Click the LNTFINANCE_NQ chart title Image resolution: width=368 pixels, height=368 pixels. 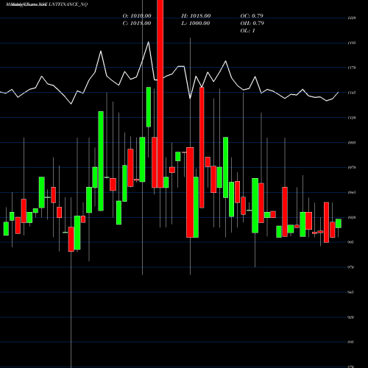(x=68, y=4)
